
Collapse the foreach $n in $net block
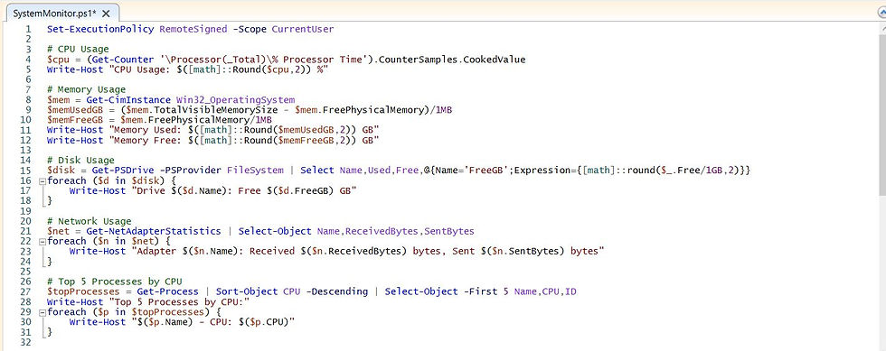42,241
